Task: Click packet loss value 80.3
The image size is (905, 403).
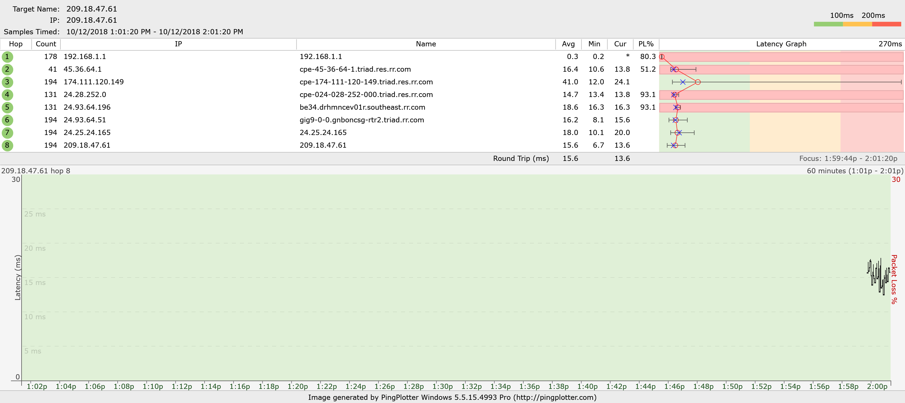Action: pyautogui.click(x=648, y=57)
